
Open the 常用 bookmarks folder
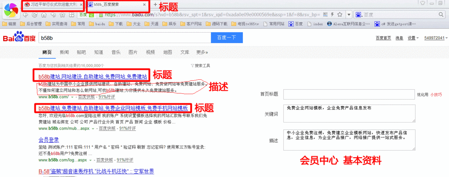click(x=78, y=24)
